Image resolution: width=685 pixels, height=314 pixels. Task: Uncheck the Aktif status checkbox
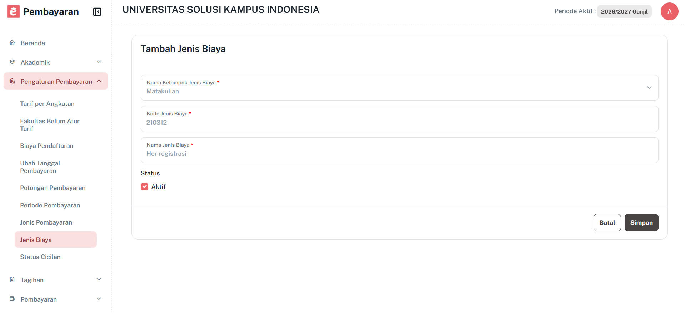pyautogui.click(x=144, y=186)
